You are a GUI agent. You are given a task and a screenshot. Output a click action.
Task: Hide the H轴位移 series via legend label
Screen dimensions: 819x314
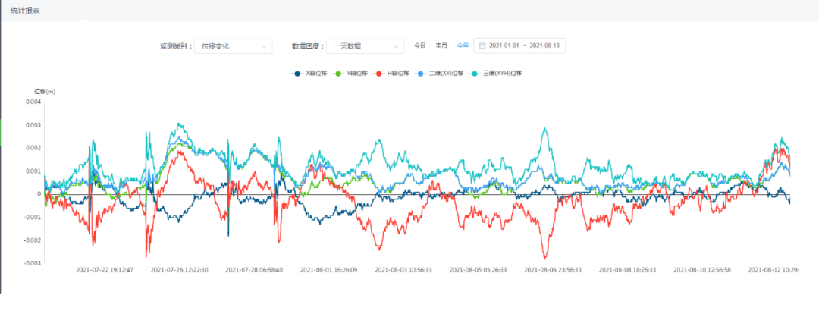coord(397,74)
